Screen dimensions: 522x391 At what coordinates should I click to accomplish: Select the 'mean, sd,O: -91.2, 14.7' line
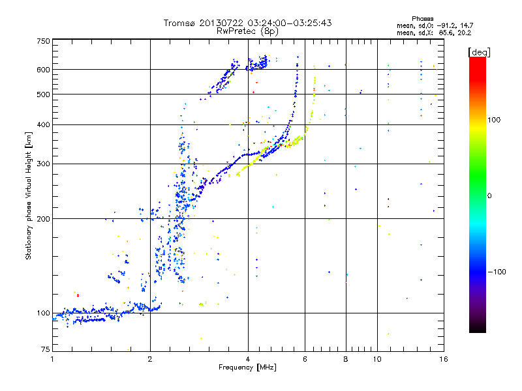tap(435, 26)
